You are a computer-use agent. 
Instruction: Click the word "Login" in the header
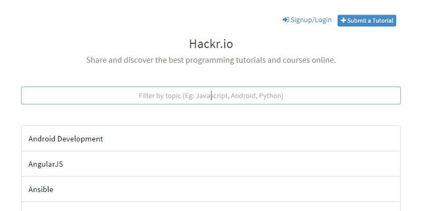pyautogui.click(x=323, y=20)
